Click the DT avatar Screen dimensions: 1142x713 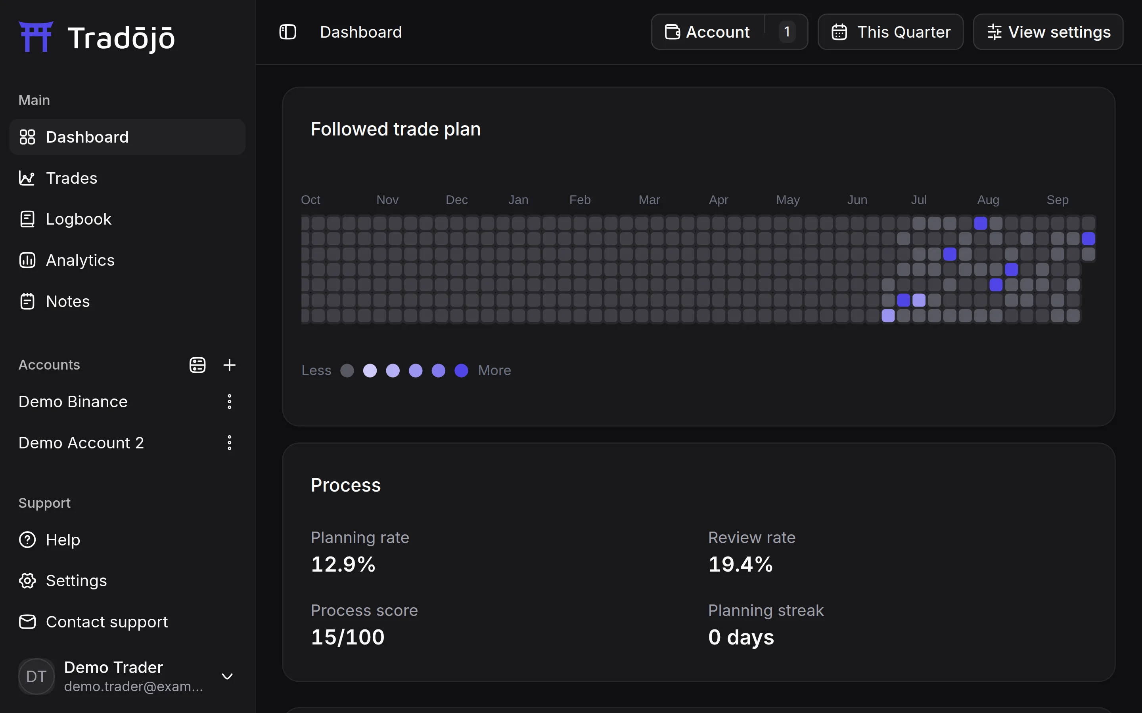coord(36,677)
